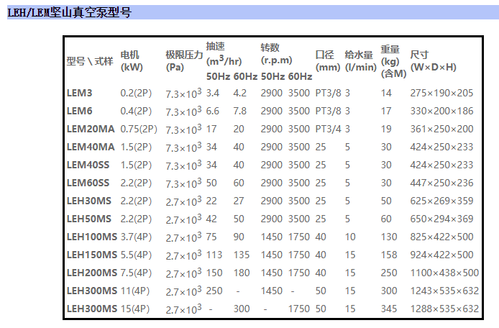This screenshot has height=328, width=499.
Task: Select the 尺寸 (W×D×H) header
Action: [x=433, y=61]
